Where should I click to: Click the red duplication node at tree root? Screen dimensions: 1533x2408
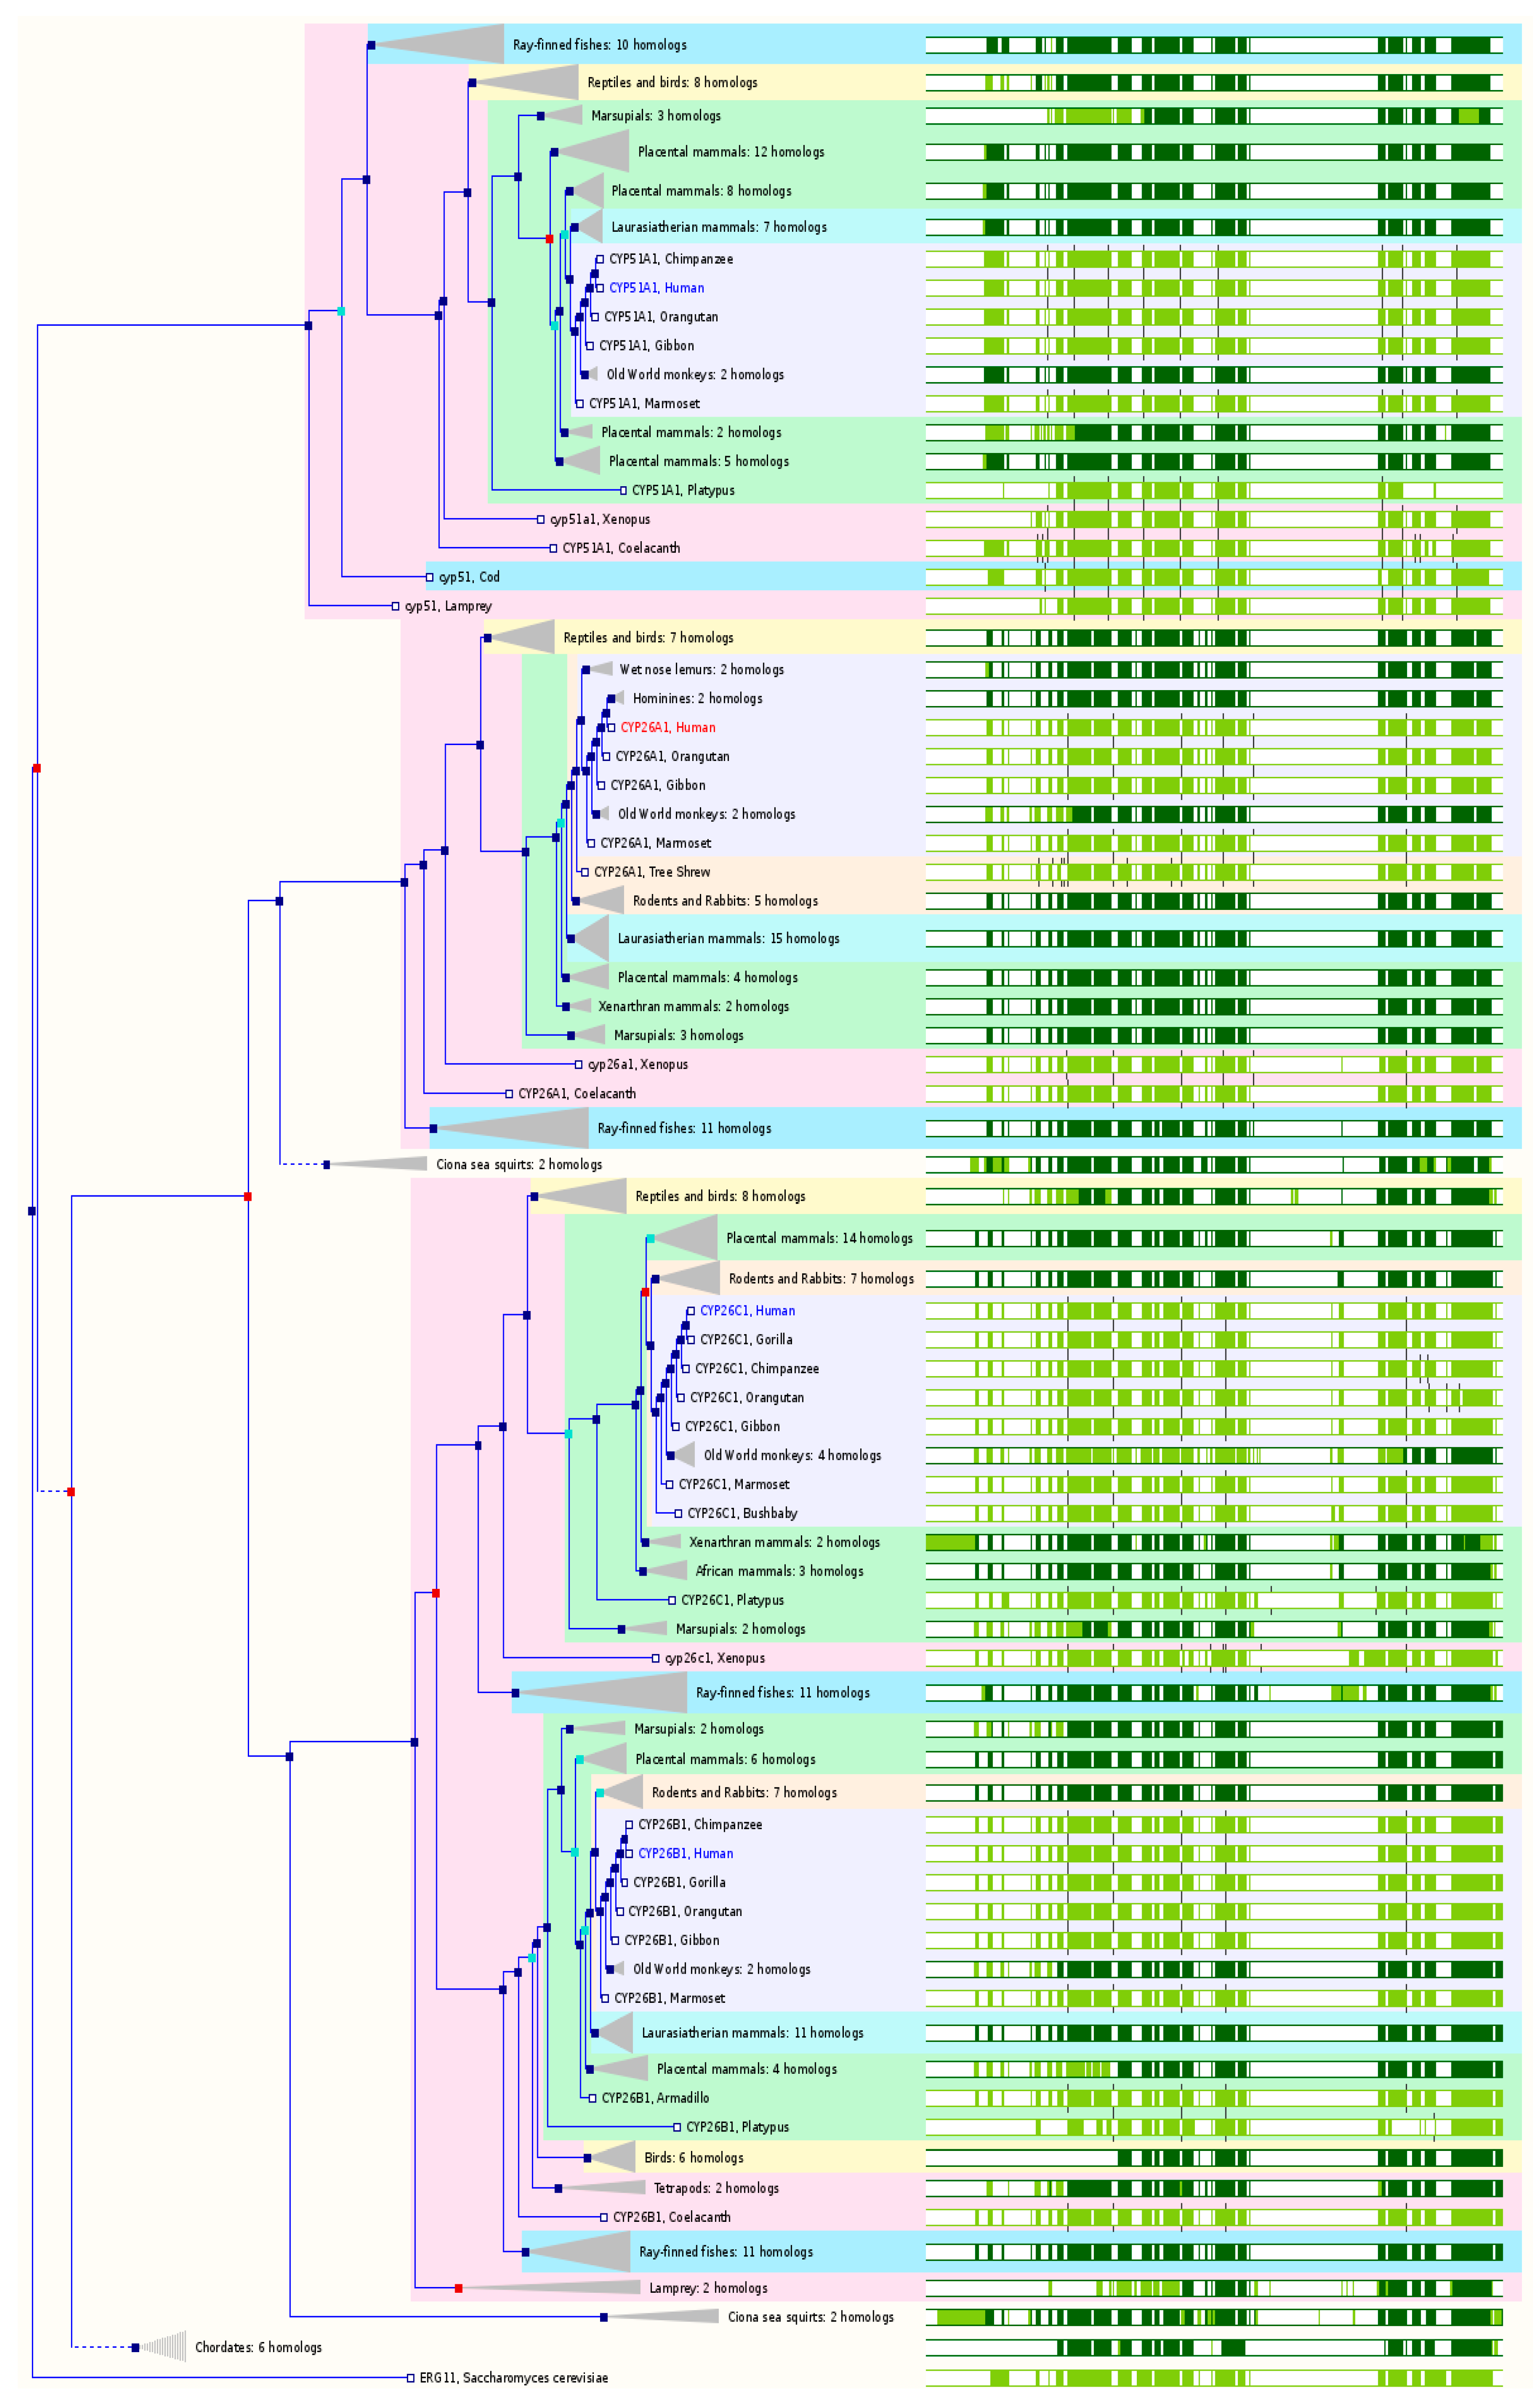click(37, 768)
